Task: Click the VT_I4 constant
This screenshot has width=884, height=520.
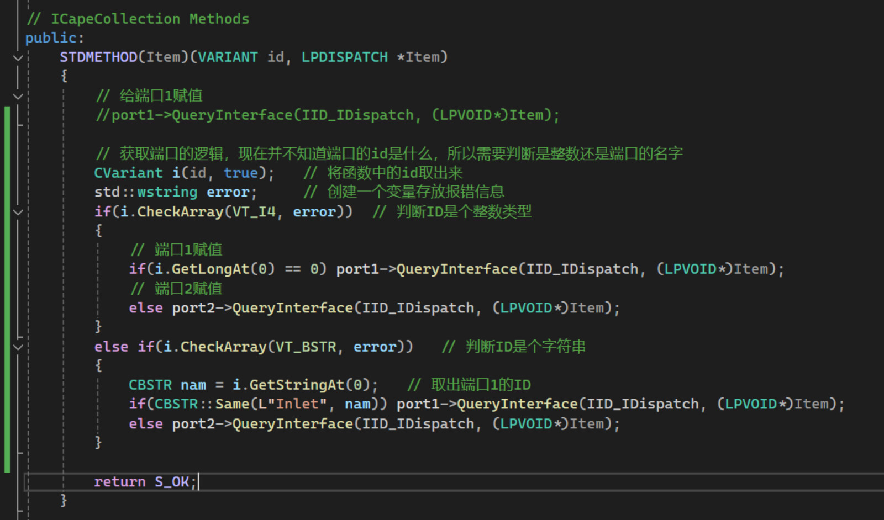Action: [254, 212]
